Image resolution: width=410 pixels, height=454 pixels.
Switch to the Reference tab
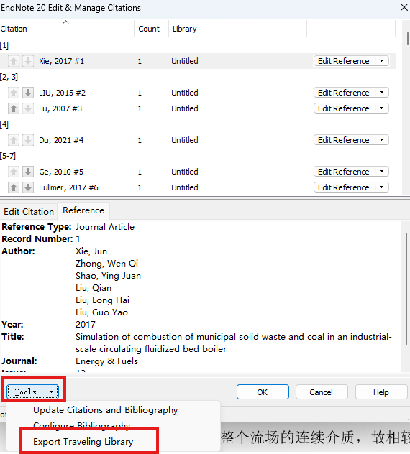coord(83,210)
